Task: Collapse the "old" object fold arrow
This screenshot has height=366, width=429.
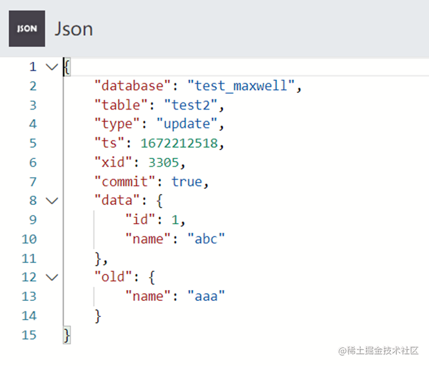Action: click(52, 278)
